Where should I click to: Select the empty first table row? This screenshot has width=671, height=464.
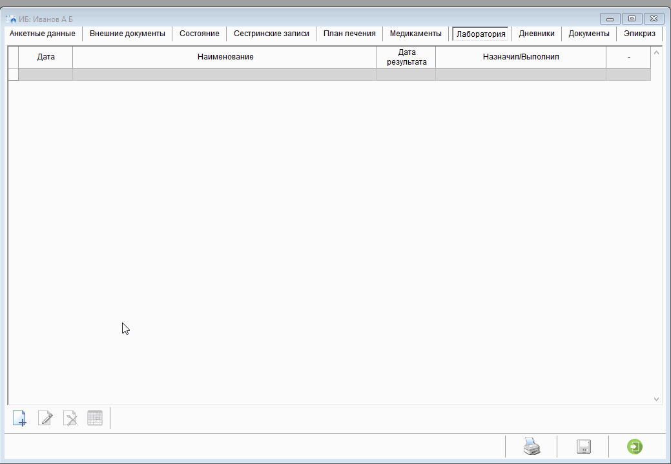point(225,74)
